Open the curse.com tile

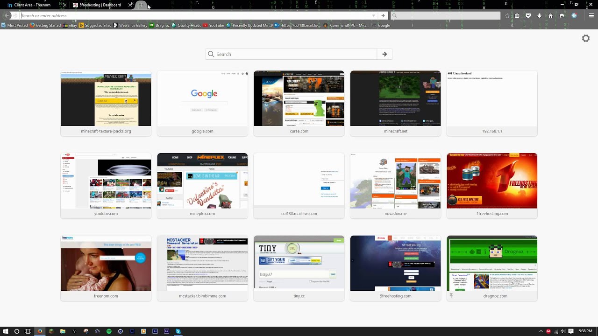[299, 104]
